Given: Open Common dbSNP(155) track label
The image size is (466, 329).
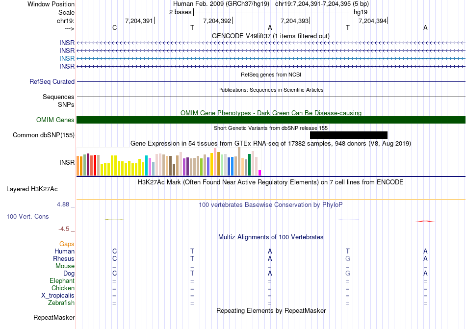Looking at the screenshot, I should click(44, 135).
